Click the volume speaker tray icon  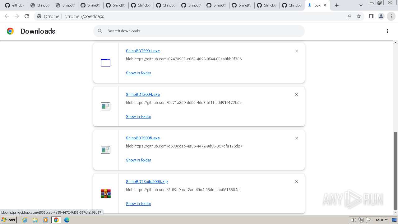pos(353,220)
